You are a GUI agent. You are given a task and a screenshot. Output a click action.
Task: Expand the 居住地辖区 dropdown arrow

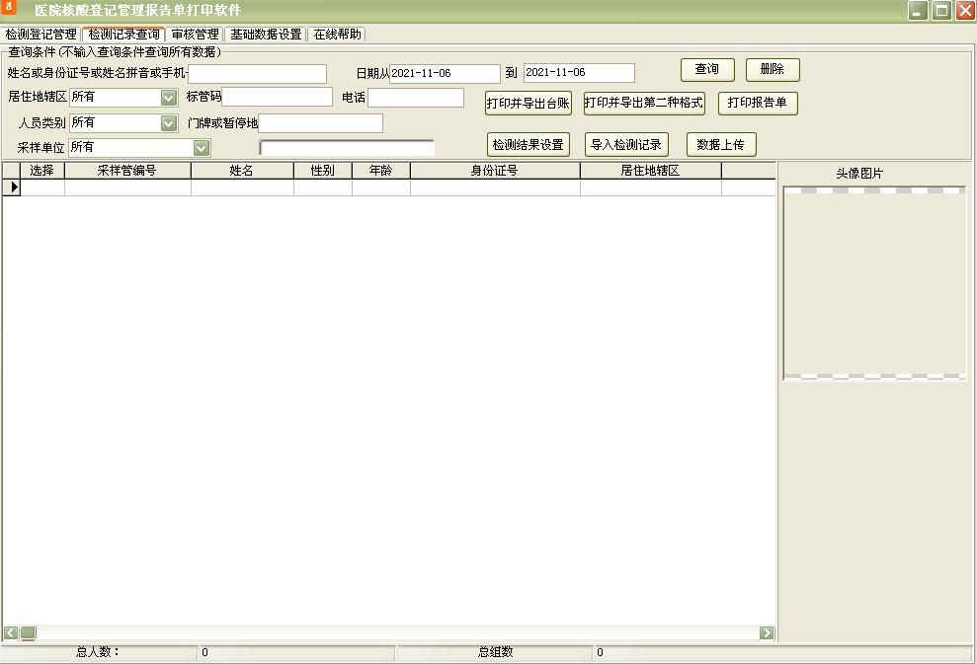click(x=168, y=98)
